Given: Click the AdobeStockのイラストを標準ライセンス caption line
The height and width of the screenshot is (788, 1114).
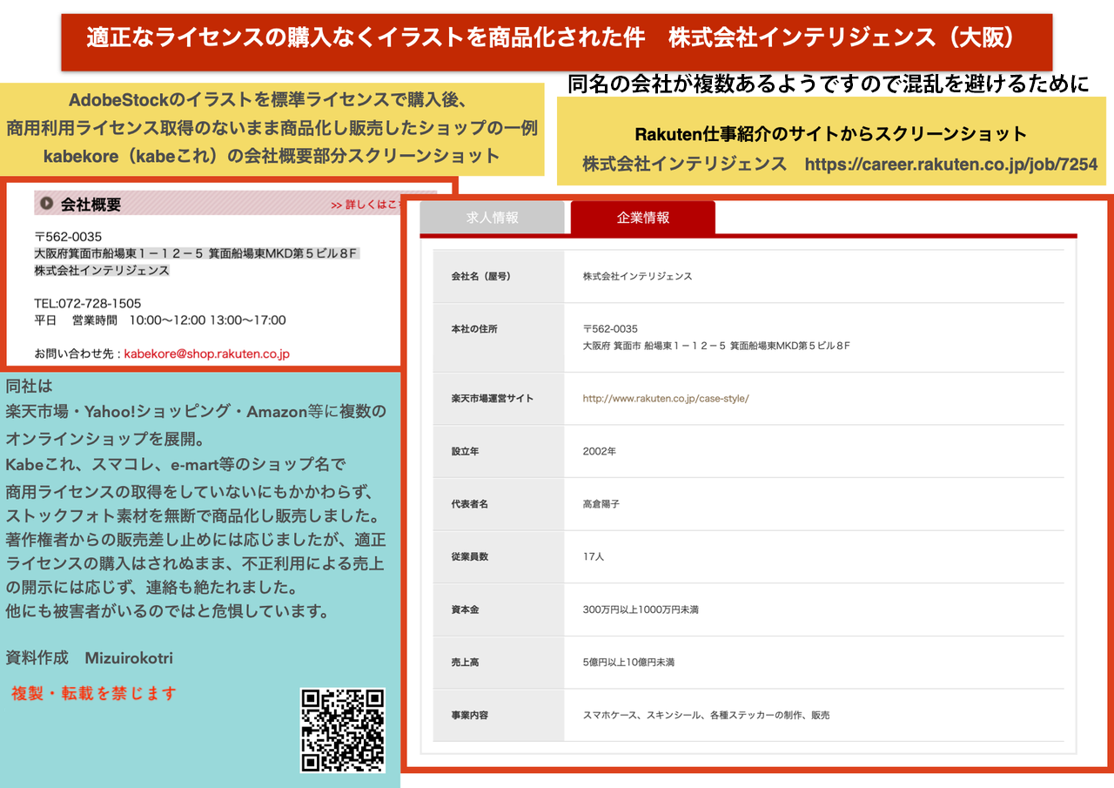Looking at the screenshot, I should [x=270, y=99].
